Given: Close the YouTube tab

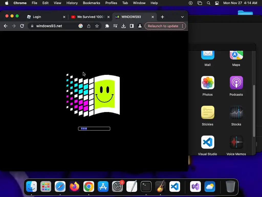Looking at the screenshot, I should [108, 17].
